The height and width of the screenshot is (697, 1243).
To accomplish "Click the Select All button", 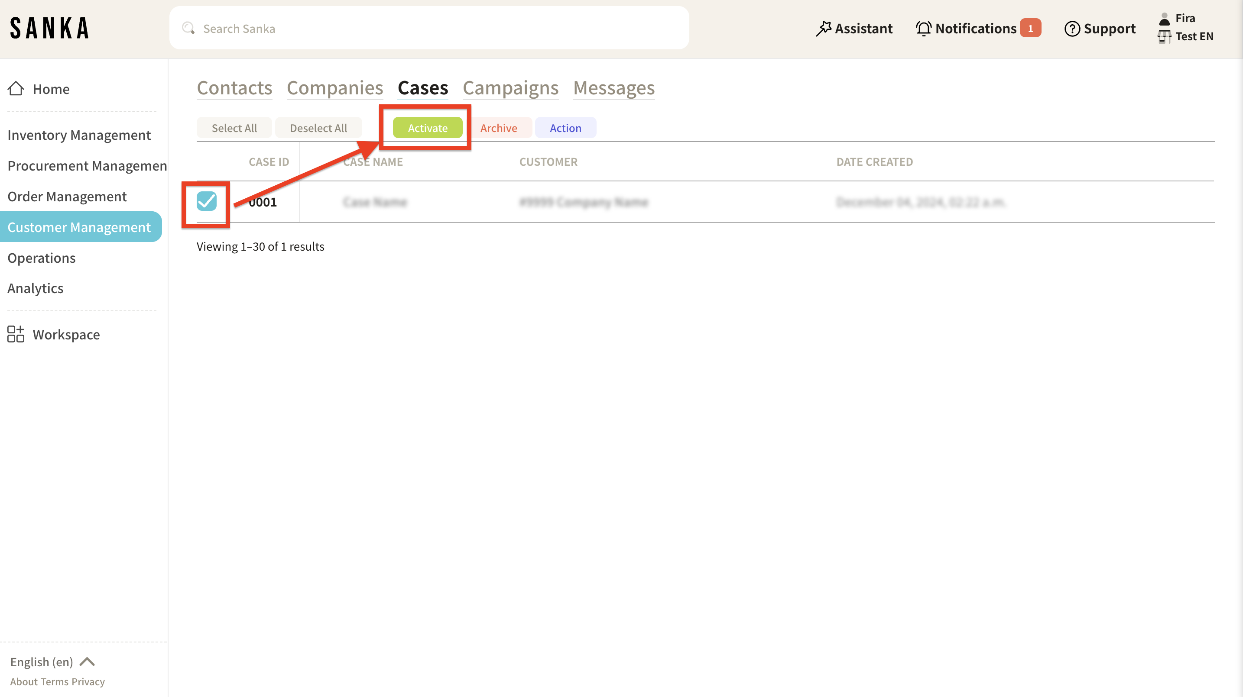I will click(234, 128).
